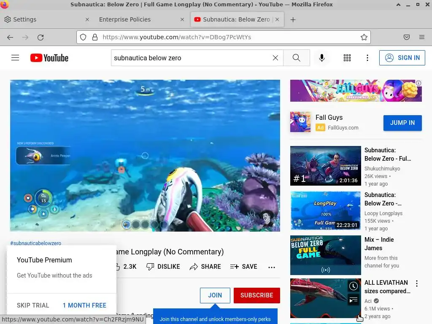
Task: Open the Firefox application menu
Action: point(422,37)
